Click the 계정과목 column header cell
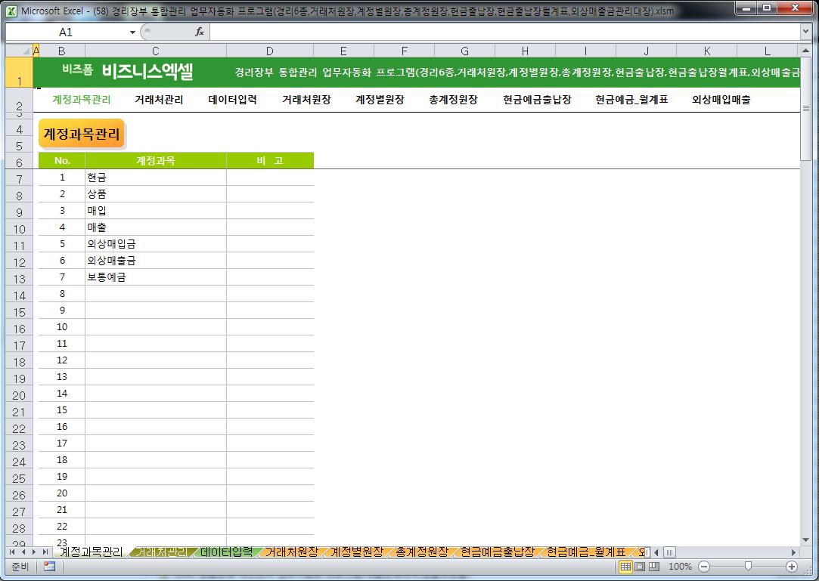Screen dimensions: 819x581 point(156,161)
